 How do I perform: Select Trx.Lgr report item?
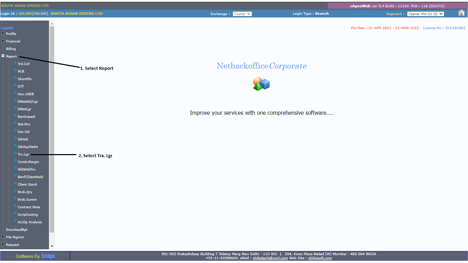[23, 154]
